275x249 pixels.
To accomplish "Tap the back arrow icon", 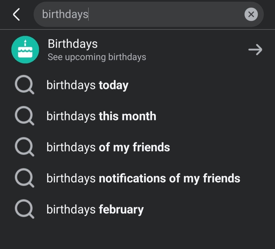I will coord(16,14).
